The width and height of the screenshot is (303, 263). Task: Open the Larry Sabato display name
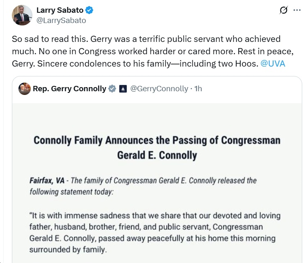[60, 10]
